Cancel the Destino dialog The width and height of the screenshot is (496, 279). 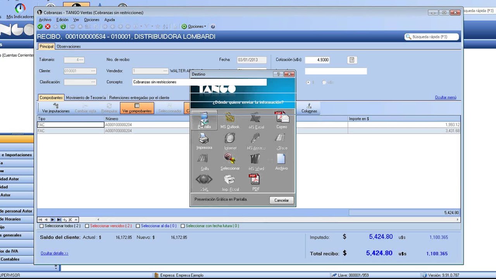(282, 200)
